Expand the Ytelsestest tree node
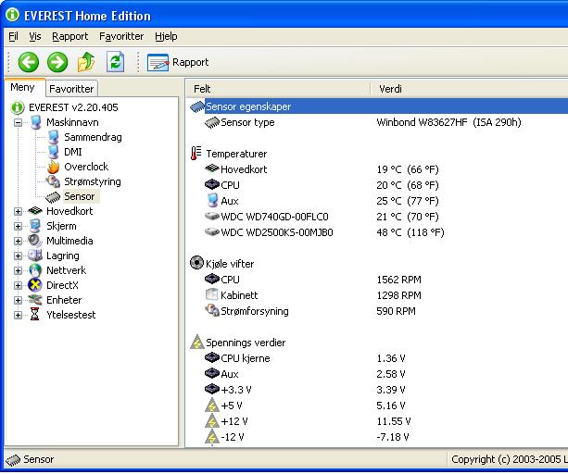The height and width of the screenshot is (474, 568). [18, 315]
